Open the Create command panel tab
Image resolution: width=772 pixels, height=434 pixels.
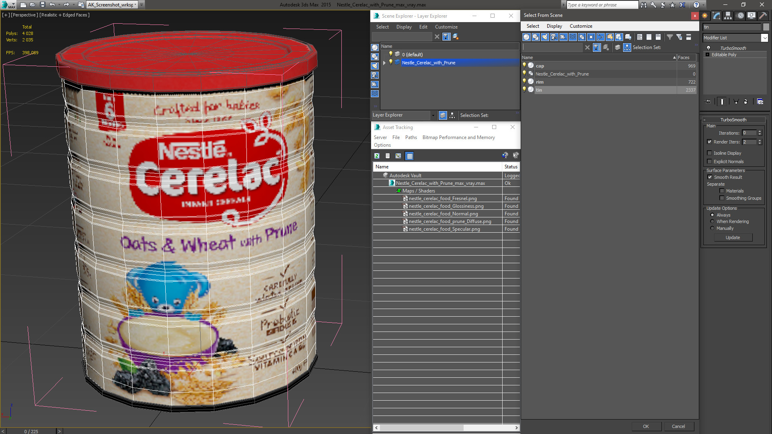[x=705, y=16]
